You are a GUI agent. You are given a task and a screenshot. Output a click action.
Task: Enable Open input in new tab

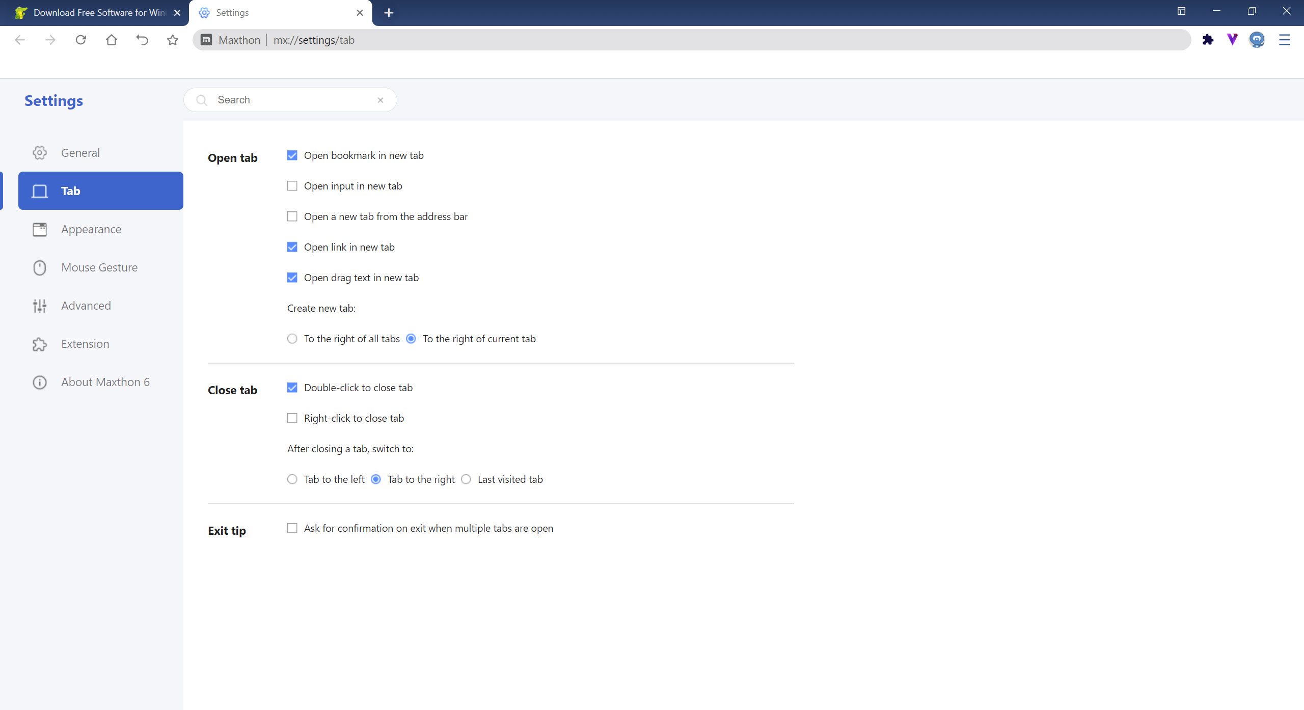click(292, 186)
